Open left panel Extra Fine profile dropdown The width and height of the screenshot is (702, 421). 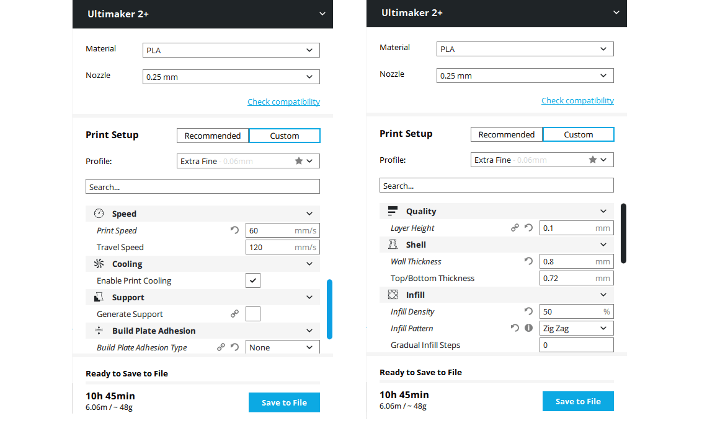249,161
